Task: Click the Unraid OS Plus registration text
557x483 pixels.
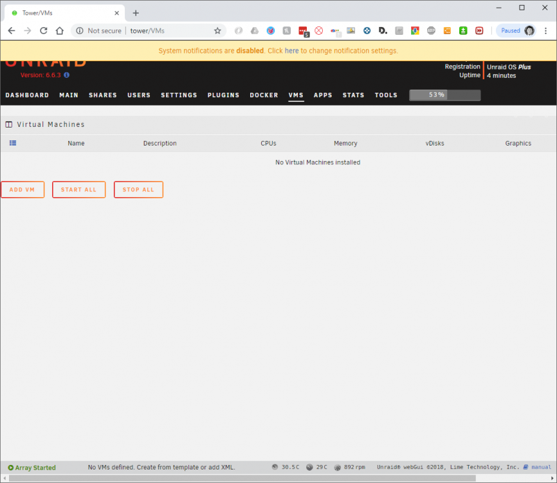Action: (509, 67)
